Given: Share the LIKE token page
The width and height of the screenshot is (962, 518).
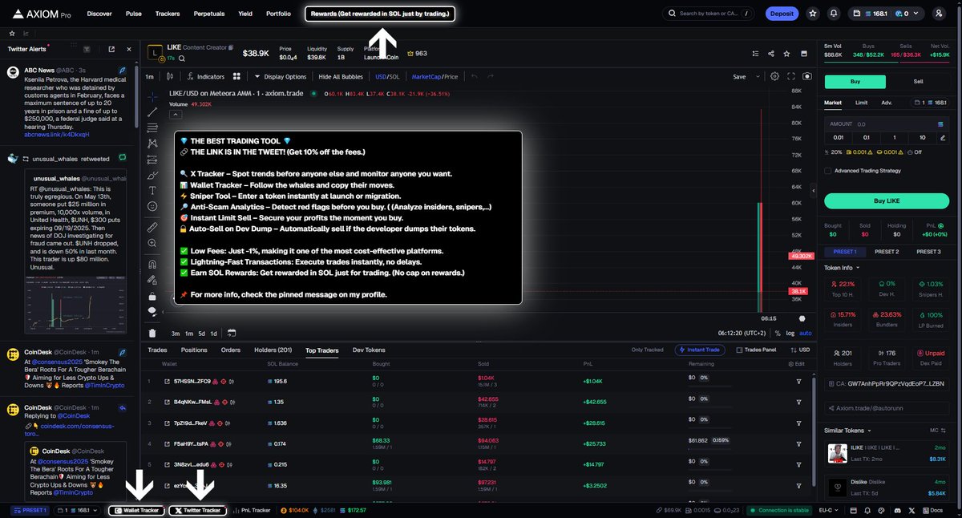Looking at the screenshot, I should click(770, 54).
